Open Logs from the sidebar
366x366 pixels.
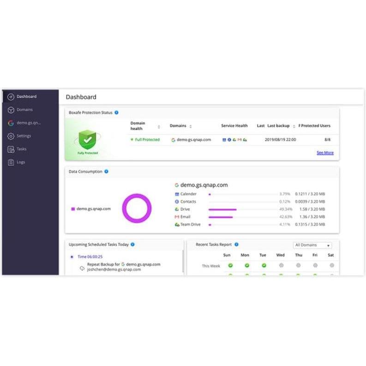tap(30, 162)
